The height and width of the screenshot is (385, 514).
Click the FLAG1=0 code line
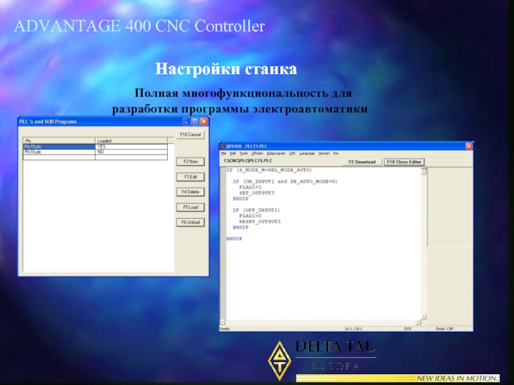click(x=250, y=216)
